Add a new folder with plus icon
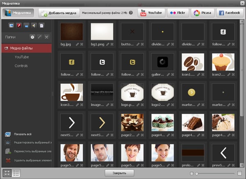The image size is (246, 179). tap(33, 37)
